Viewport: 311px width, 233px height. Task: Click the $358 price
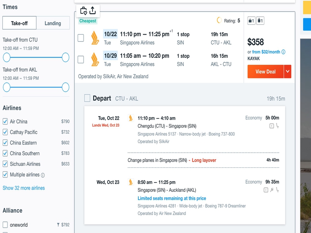255,42
